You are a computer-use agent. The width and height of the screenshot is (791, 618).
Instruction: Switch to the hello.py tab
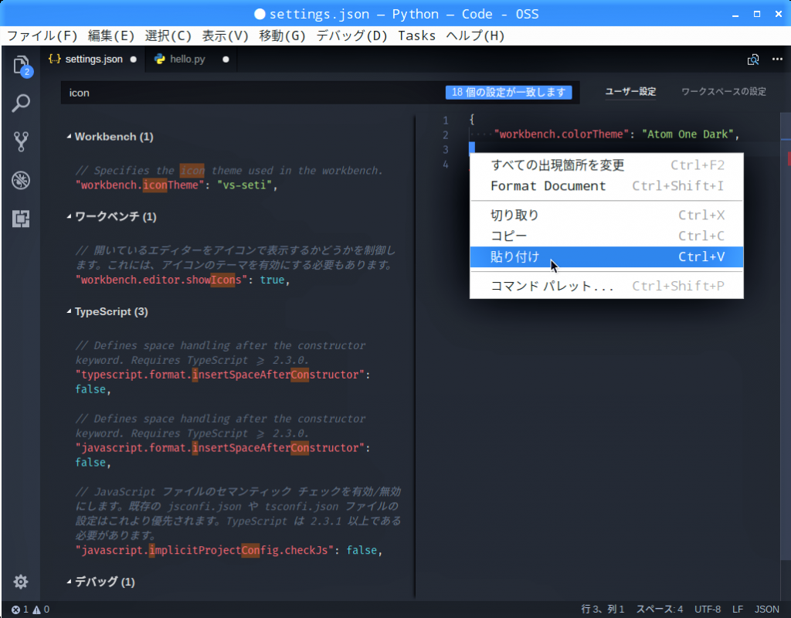pos(187,59)
